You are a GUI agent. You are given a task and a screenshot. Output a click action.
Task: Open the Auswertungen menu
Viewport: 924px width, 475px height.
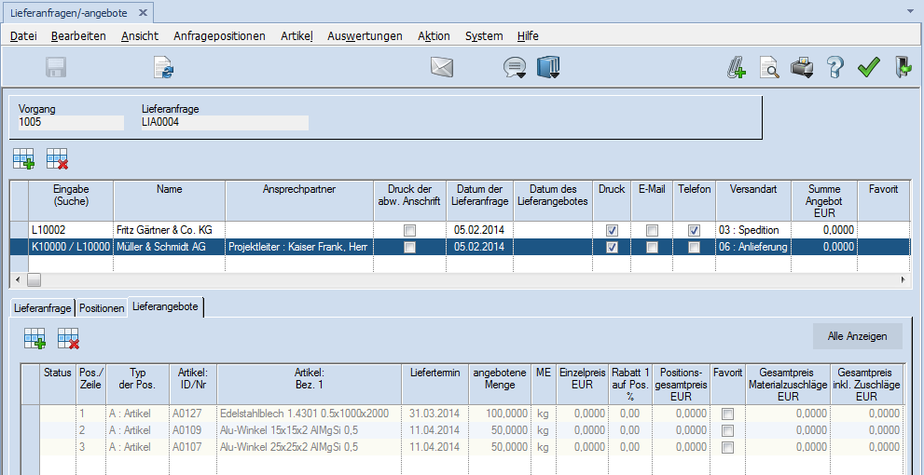point(365,35)
